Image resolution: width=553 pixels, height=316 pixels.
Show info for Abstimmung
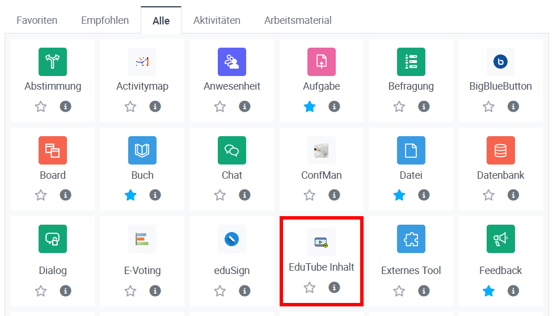pyautogui.click(x=65, y=106)
